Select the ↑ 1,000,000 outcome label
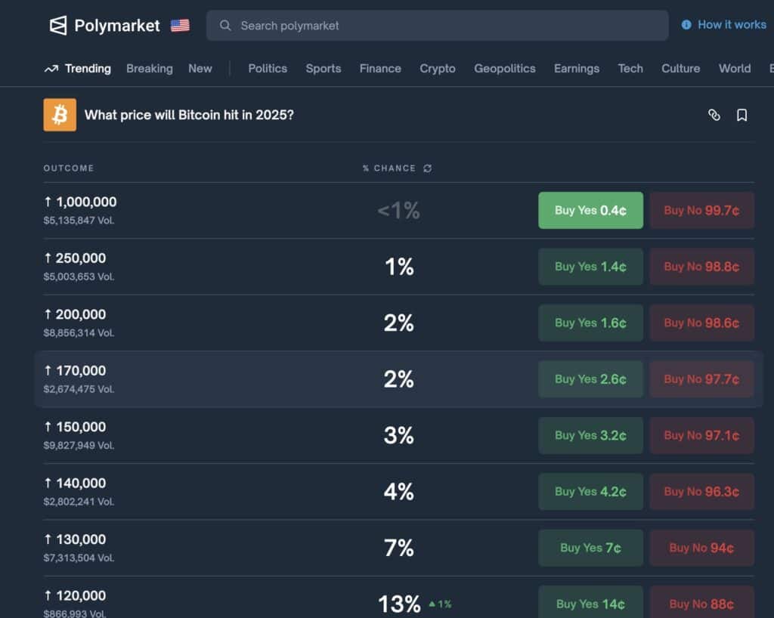Viewport: 774px width, 618px height. coord(80,202)
